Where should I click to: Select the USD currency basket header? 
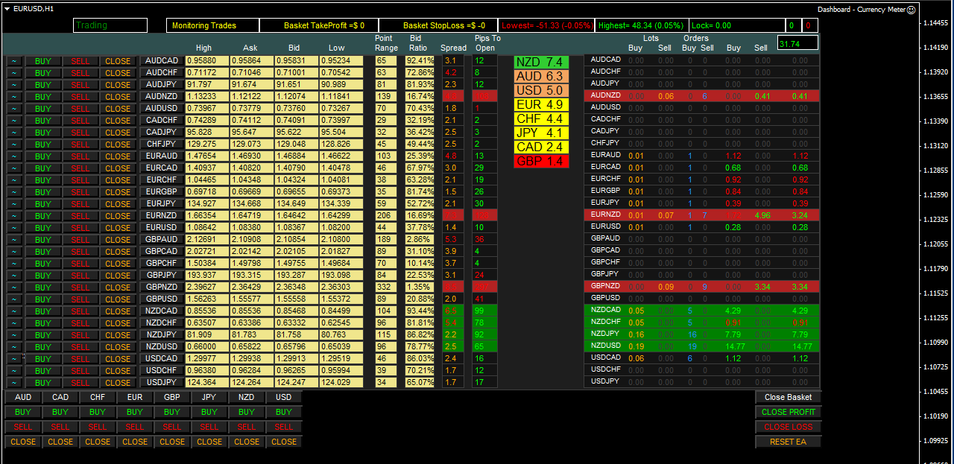point(284,397)
